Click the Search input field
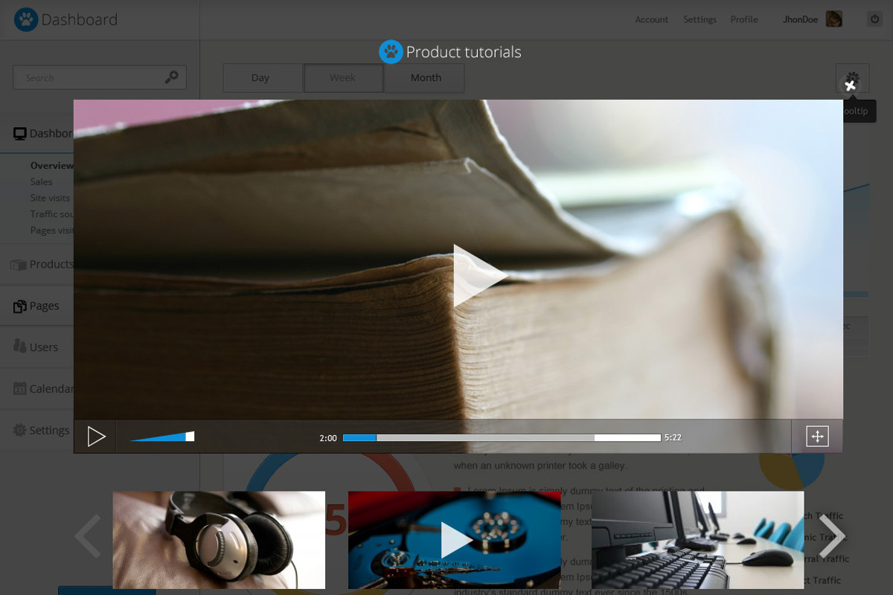Screen dimensions: 893x595 100,77
